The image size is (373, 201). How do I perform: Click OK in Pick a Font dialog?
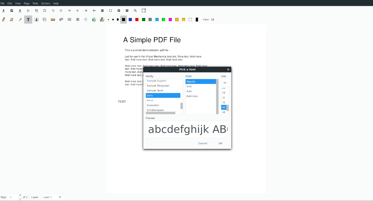pyautogui.click(x=220, y=143)
